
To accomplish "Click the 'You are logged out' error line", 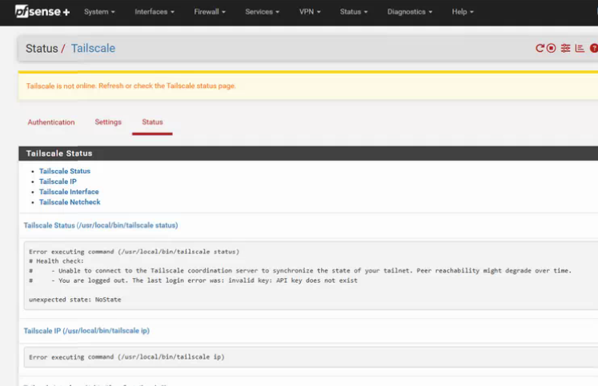I will (x=194, y=281).
